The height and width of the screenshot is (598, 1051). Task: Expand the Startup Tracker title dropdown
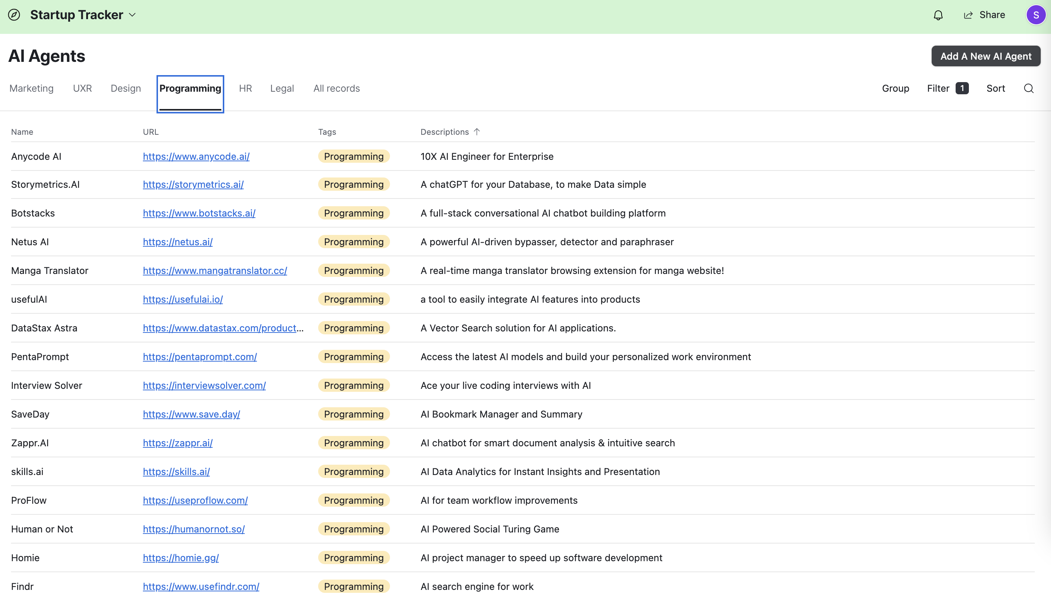(132, 15)
